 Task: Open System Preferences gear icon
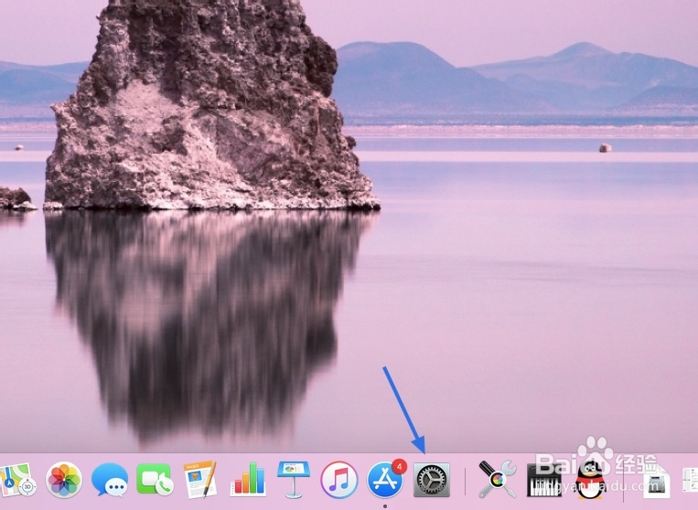432,480
